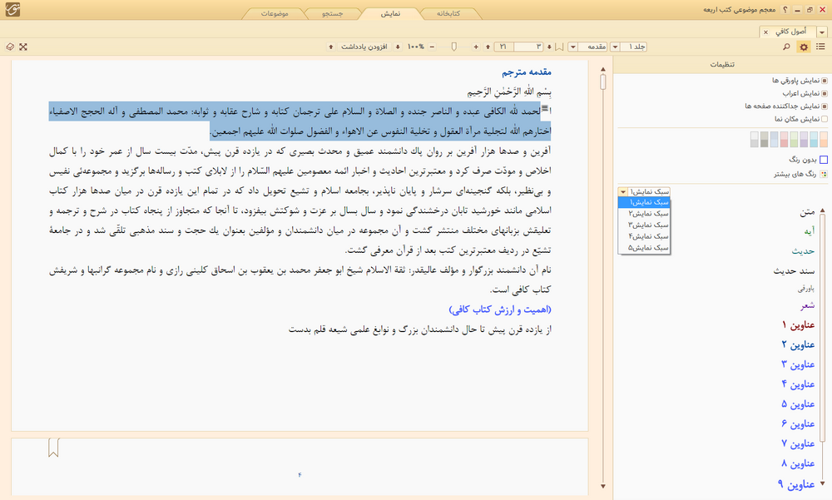Screen dimensions: 832x500
Task: Close the أصول كافي book tab
Action: pyautogui.click(x=765, y=32)
